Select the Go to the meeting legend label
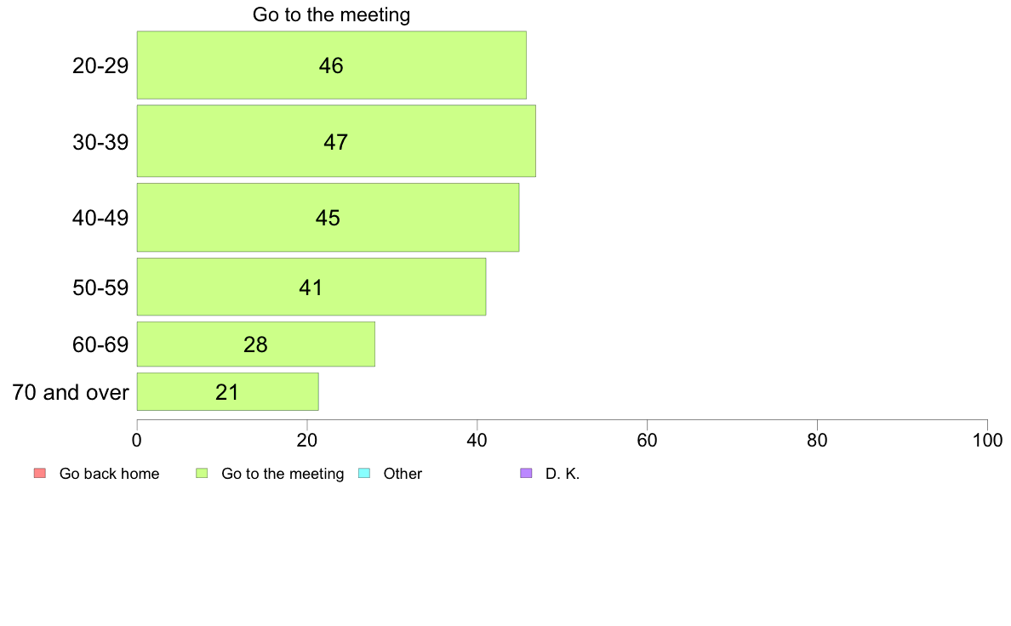Screen dimensions: 1011x626 pyautogui.click(x=283, y=474)
